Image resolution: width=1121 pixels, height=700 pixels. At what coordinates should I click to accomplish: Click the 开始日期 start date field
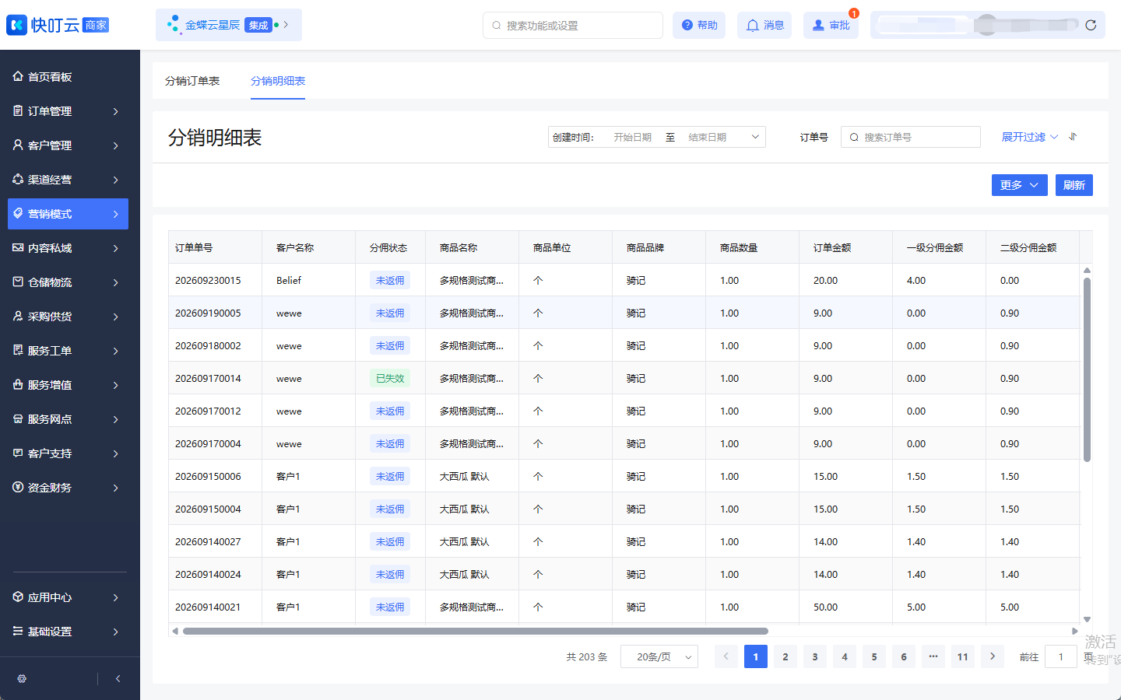pos(632,137)
